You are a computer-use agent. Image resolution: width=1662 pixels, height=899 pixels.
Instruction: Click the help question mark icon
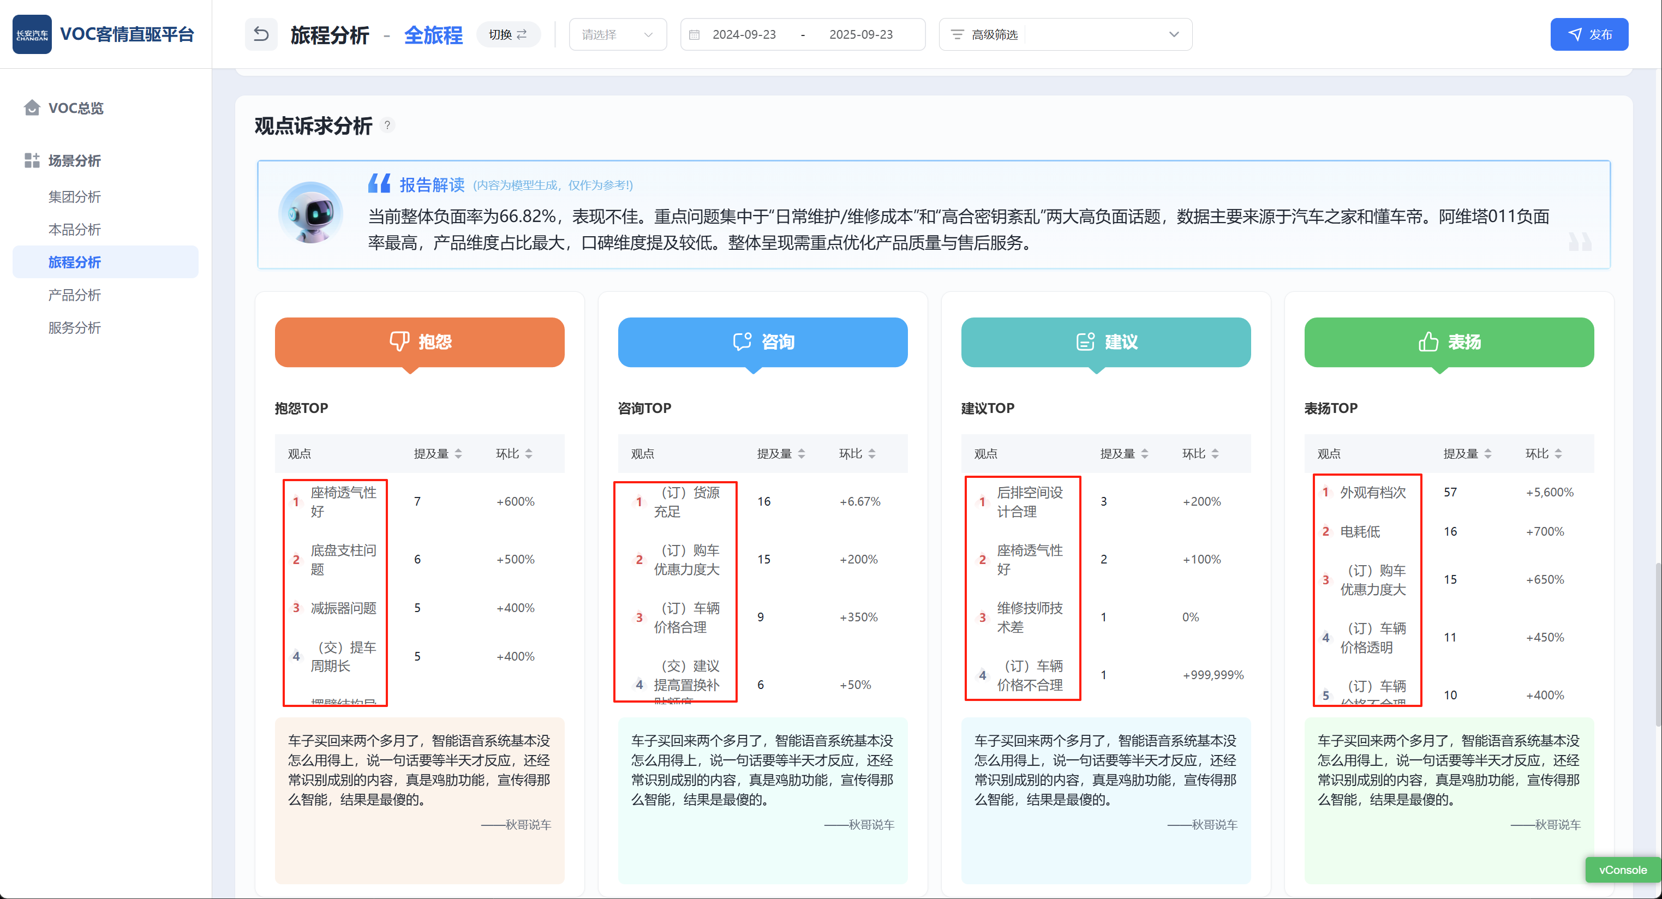(387, 125)
